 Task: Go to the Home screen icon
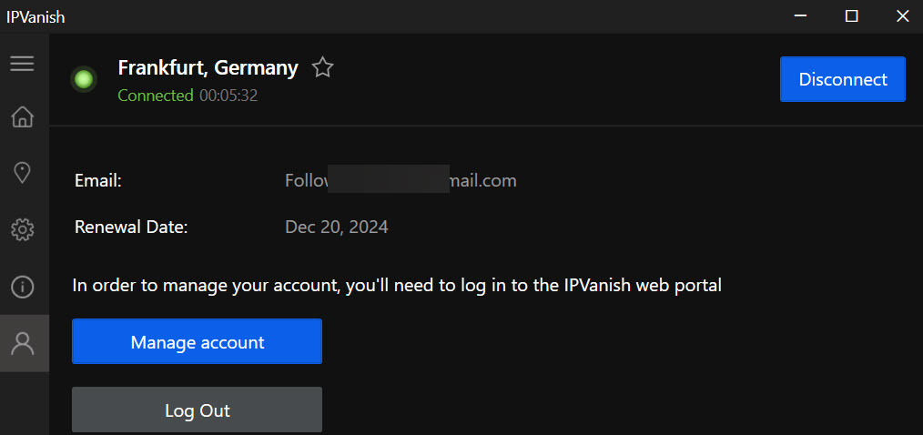(x=22, y=116)
